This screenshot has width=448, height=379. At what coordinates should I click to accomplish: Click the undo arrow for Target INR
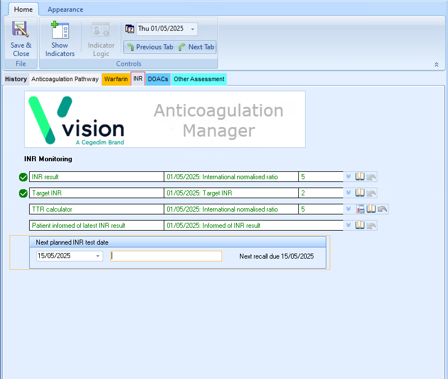point(371,193)
